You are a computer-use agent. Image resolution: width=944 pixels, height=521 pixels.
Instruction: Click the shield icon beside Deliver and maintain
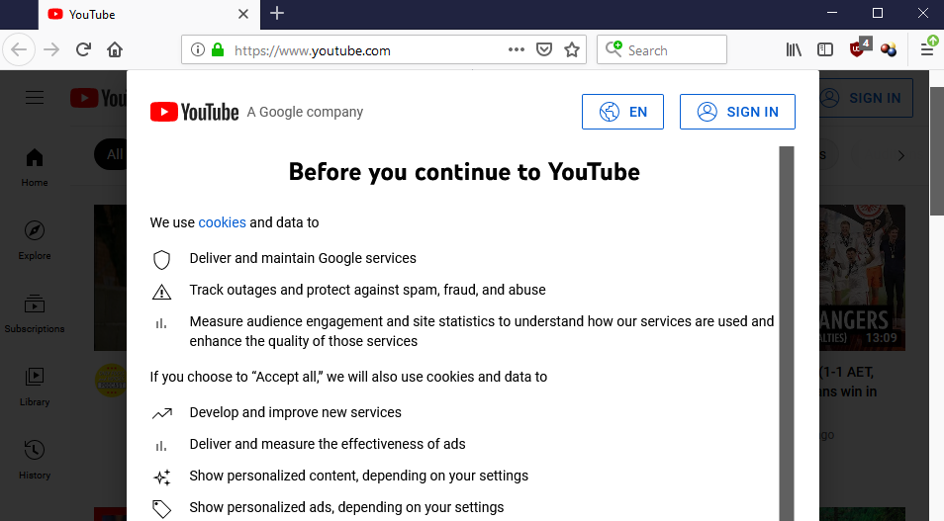click(161, 259)
